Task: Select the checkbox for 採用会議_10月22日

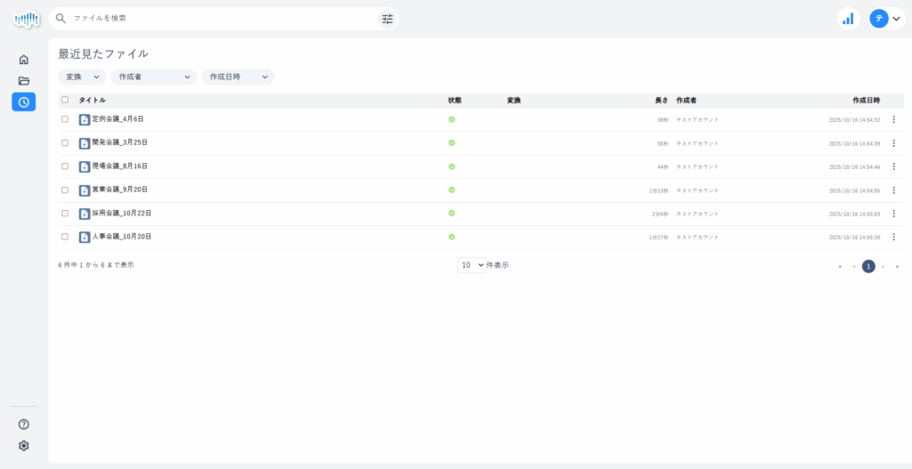Action: point(64,214)
